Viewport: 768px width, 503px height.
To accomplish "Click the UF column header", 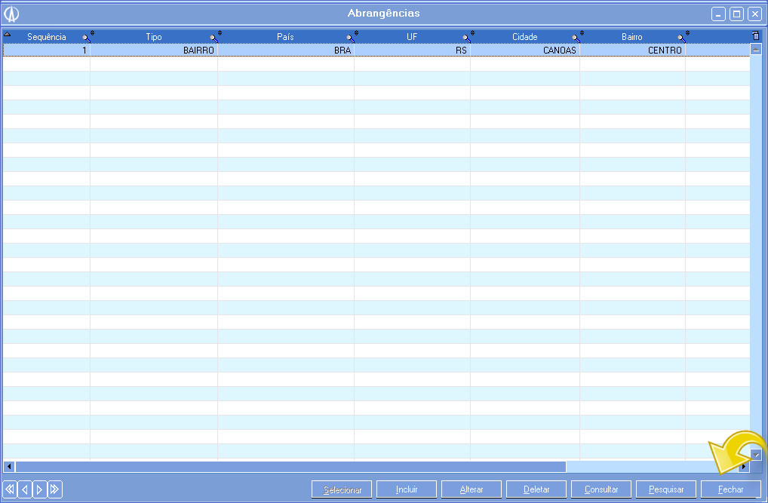I will tap(412, 37).
